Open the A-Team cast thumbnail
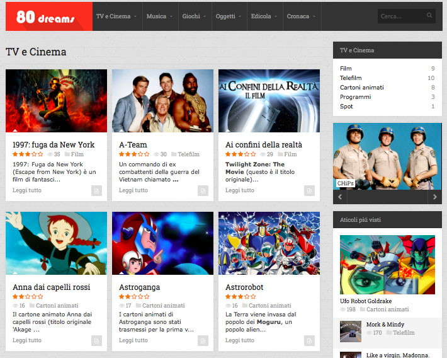This screenshot has height=358, width=447. pos(162,101)
